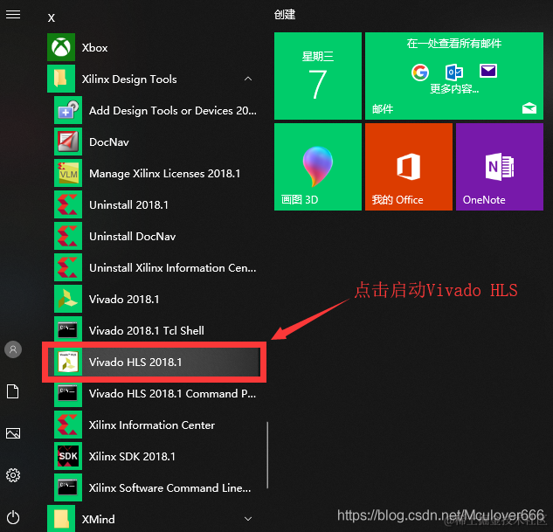Launch Xbox from the app list
553x532 pixels.
click(x=155, y=47)
